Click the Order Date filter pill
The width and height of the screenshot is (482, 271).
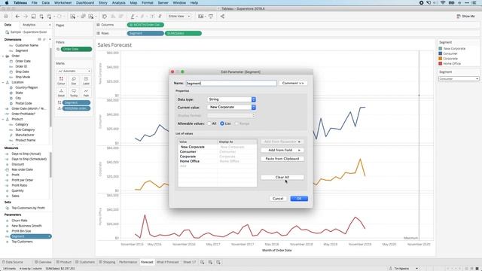point(76,49)
